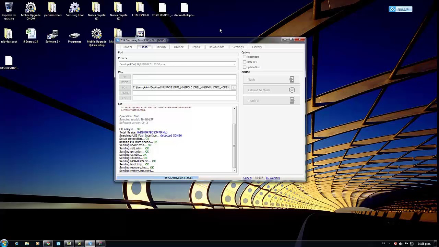
Task: Click the Cancel link in status bar
Action: (x=247, y=178)
